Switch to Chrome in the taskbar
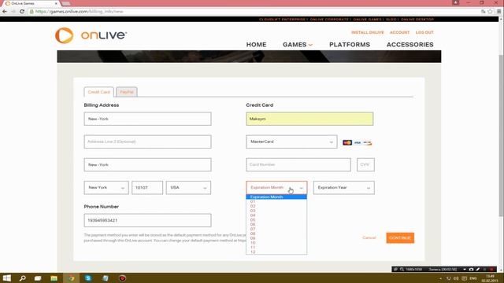The width and height of the screenshot is (504, 283). click(72, 278)
